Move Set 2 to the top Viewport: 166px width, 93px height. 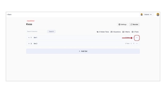pyautogui.click(x=134, y=43)
